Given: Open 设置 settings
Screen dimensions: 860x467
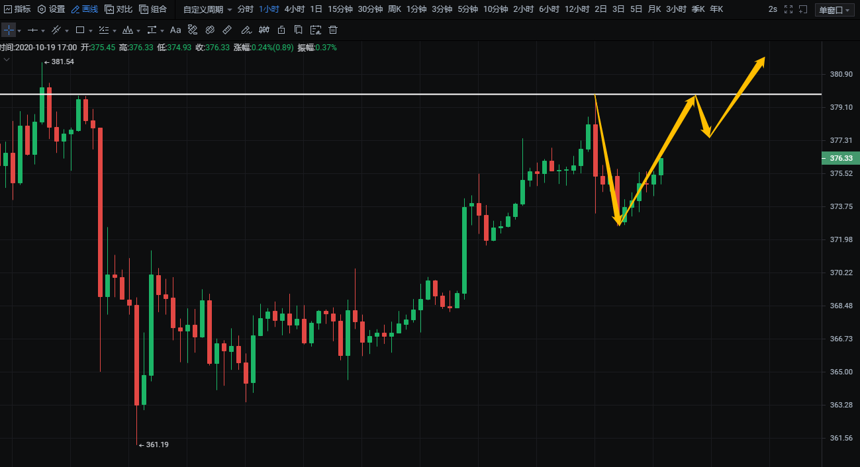Looking at the screenshot, I should point(51,9).
